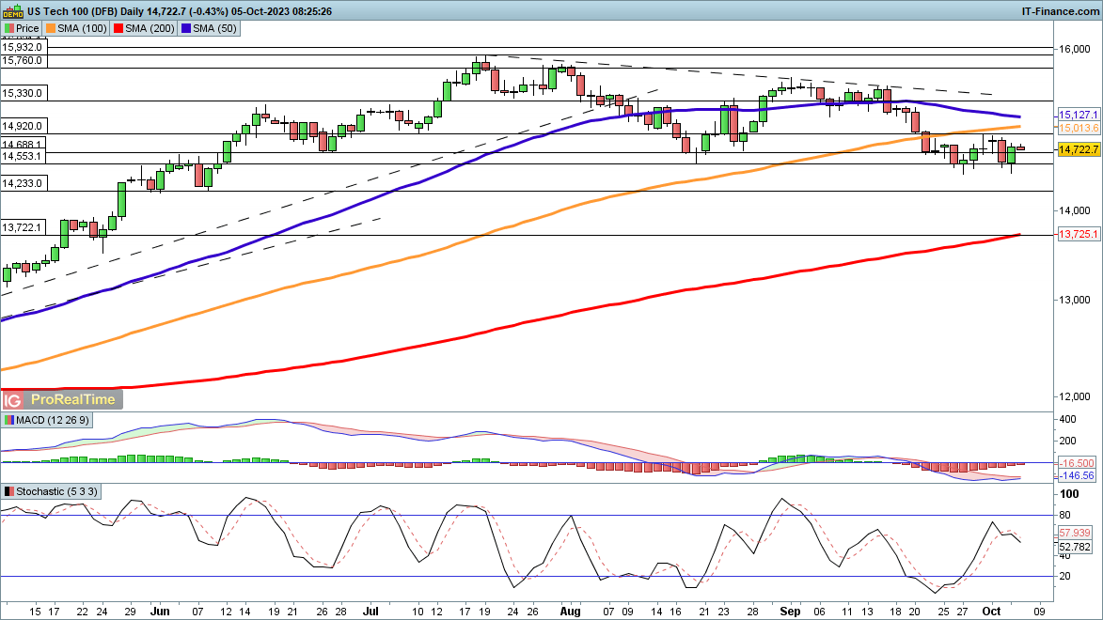The width and height of the screenshot is (1103, 620).
Task: Click the 15,013.6 SMA 100 price tag
Action: pyautogui.click(x=1079, y=128)
